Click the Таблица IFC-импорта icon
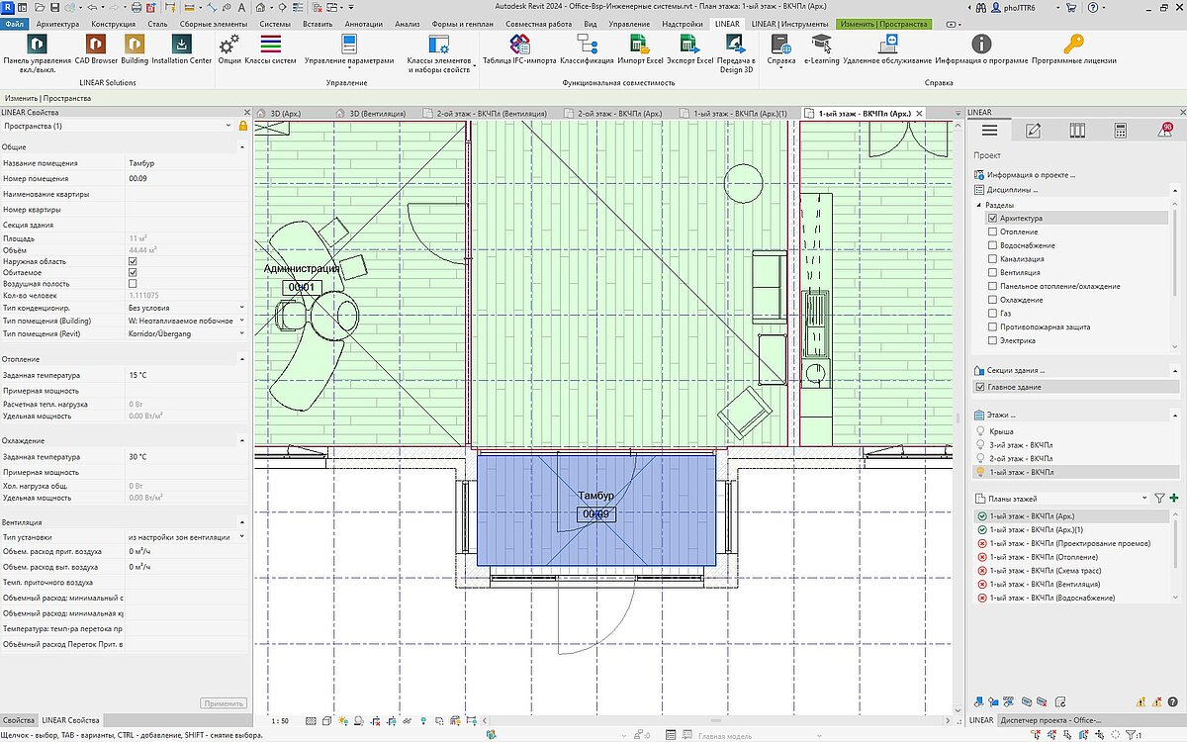This screenshot has width=1187, height=742. pos(519,46)
